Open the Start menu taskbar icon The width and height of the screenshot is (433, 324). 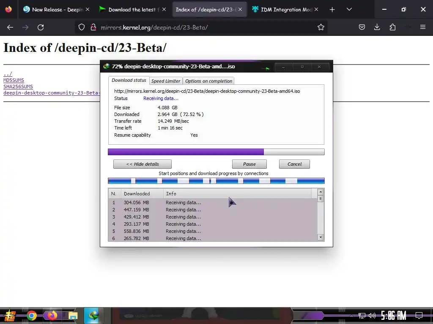pyautogui.click(x=10, y=316)
